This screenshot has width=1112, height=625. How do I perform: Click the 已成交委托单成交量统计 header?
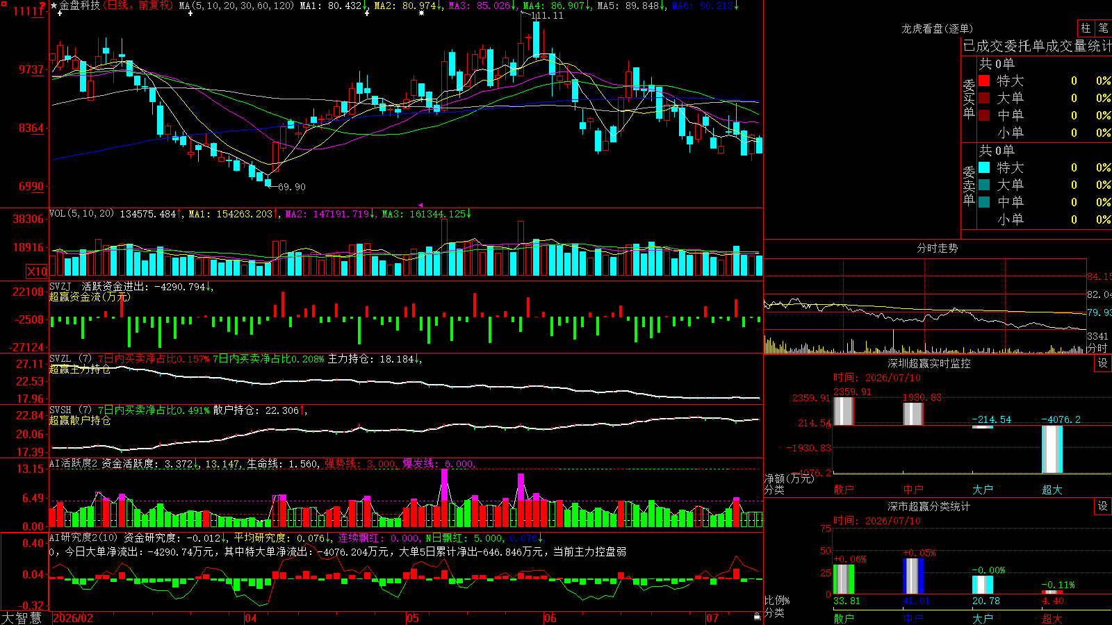(x=1037, y=46)
